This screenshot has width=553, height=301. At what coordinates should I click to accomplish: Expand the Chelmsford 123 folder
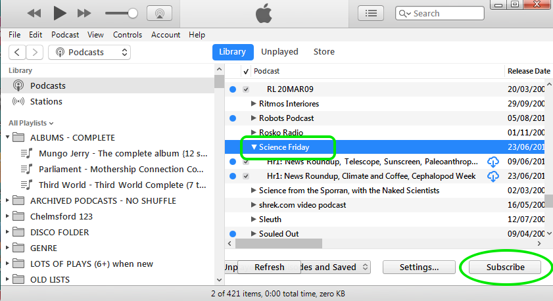[x=7, y=216]
